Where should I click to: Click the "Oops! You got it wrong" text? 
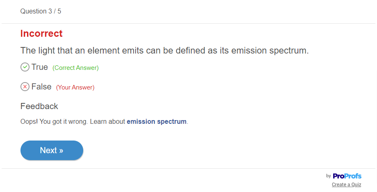(x=54, y=121)
